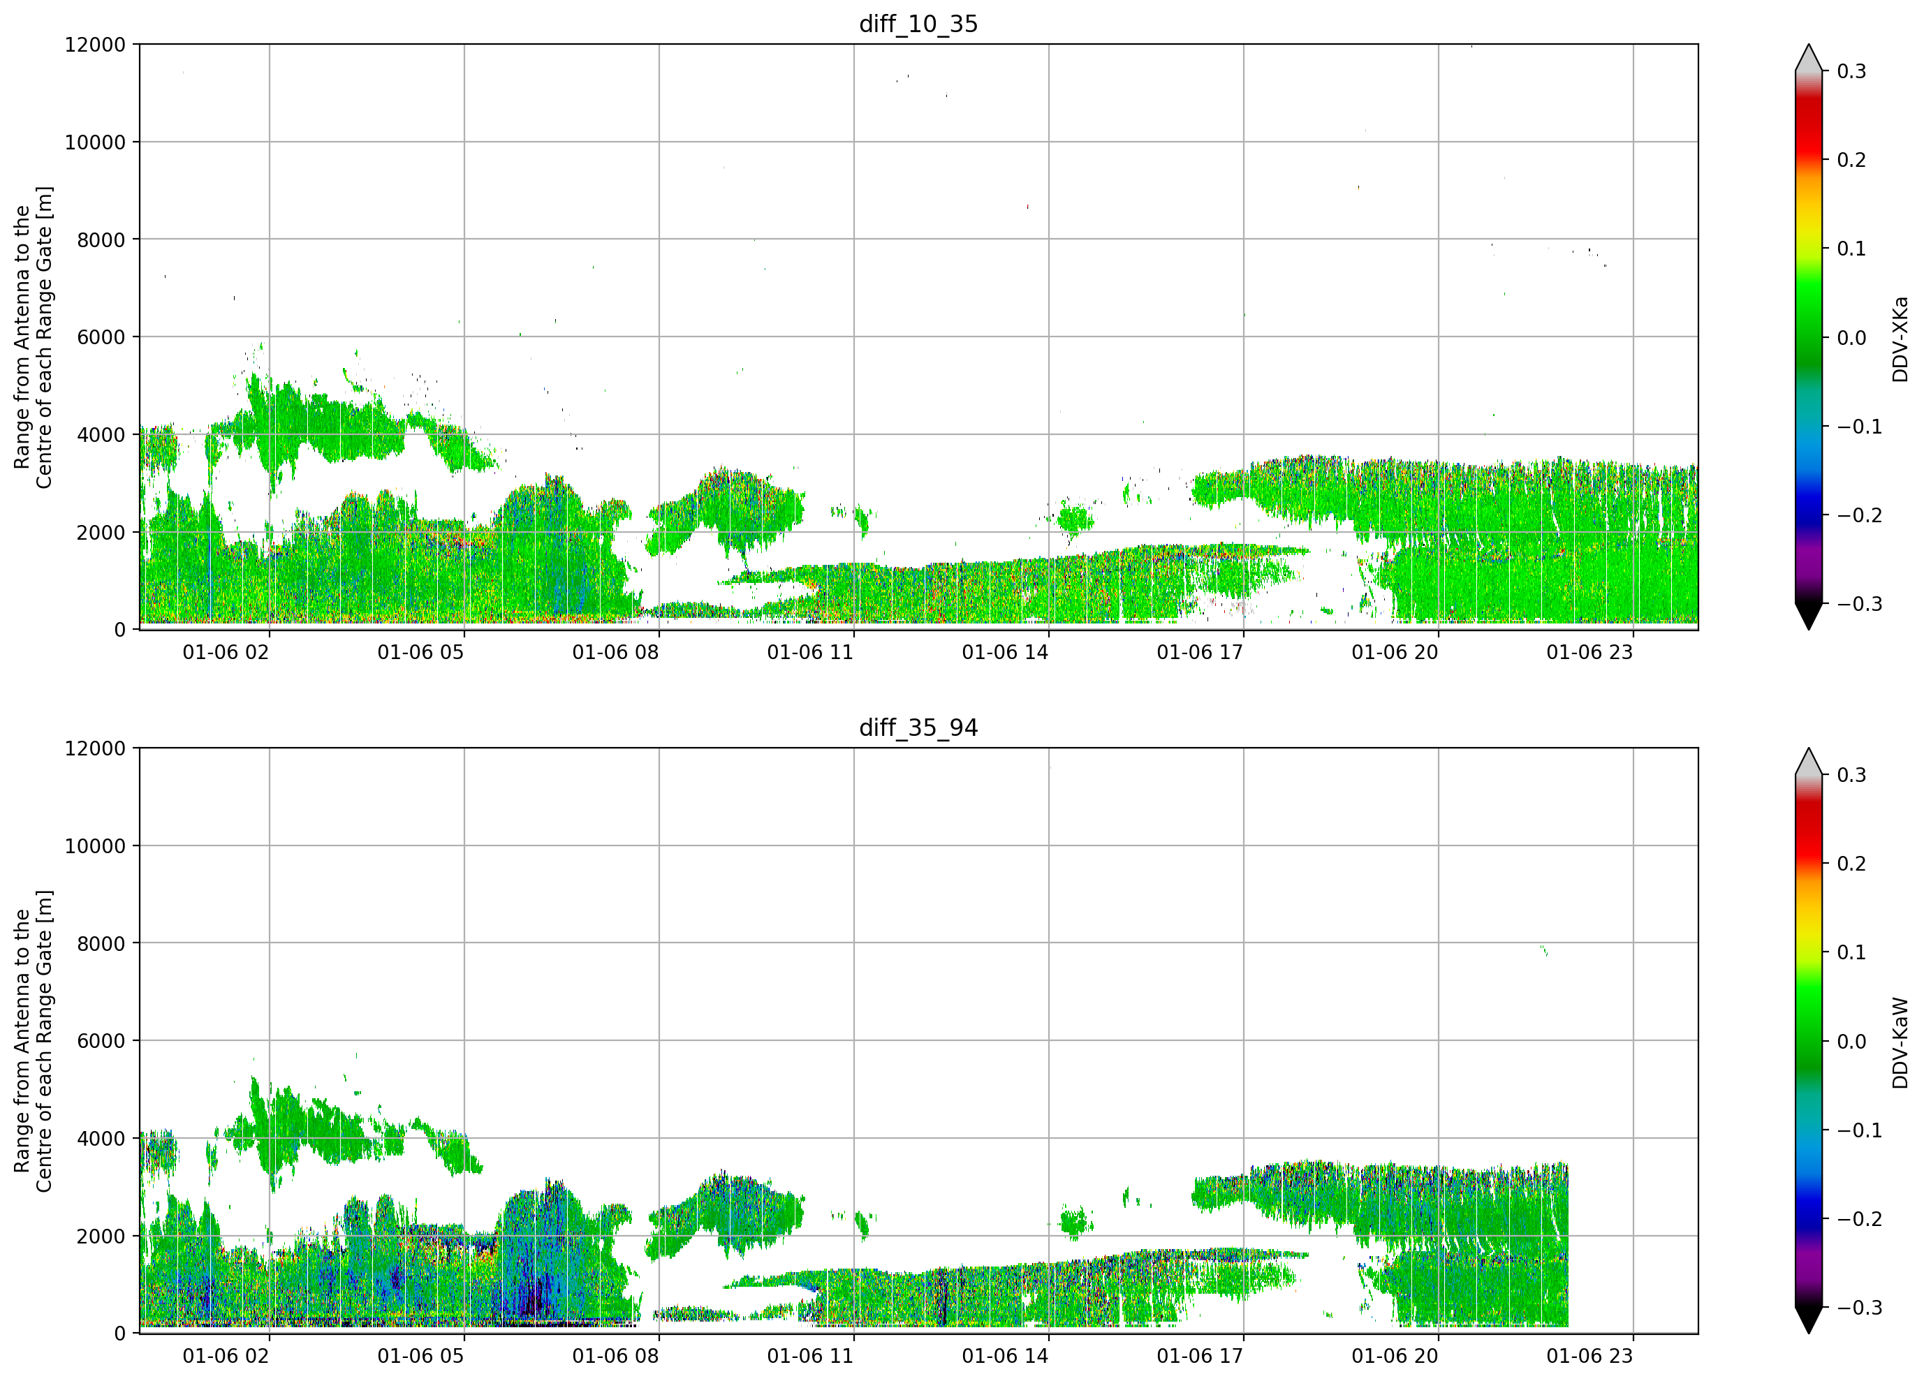Click the DDV-KaW colorbar label
1924x1381 pixels.
tap(1900, 1042)
